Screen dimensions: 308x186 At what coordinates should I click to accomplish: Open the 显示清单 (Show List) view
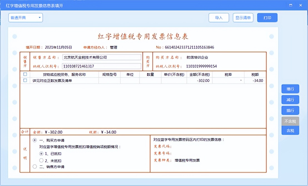[243, 17]
